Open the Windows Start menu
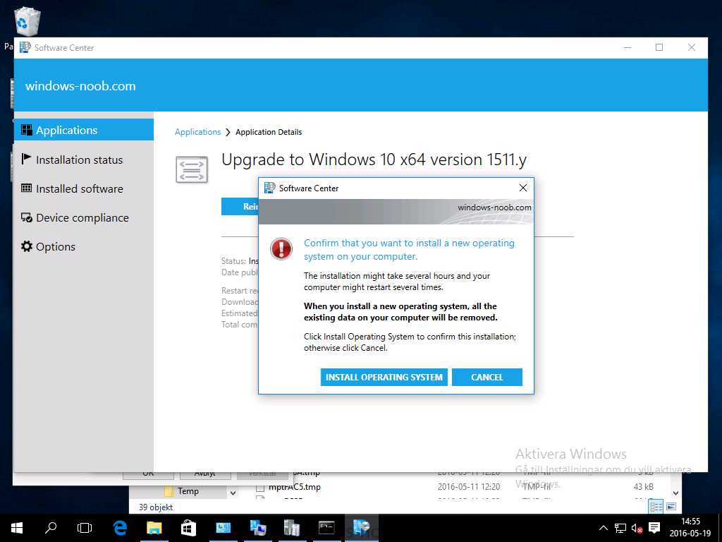Screen dimensions: 722x542 tap(17, 528)
